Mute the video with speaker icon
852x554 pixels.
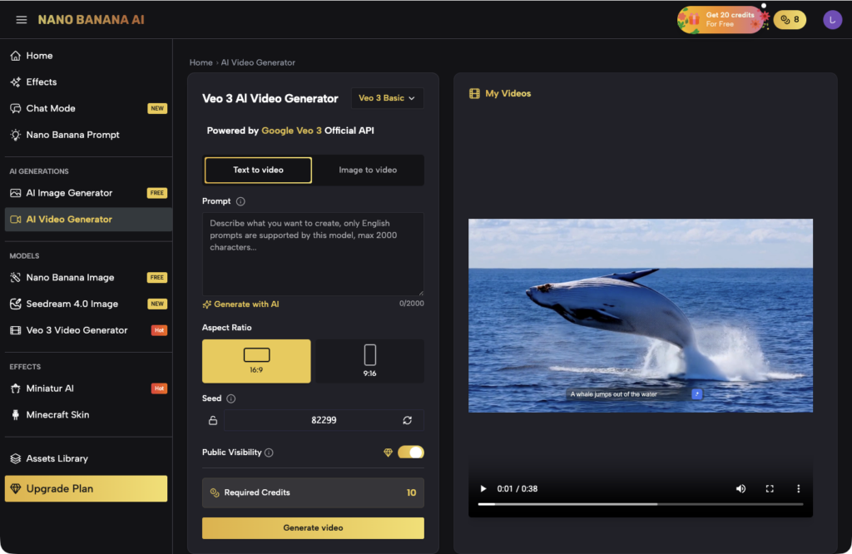point(741,489)
